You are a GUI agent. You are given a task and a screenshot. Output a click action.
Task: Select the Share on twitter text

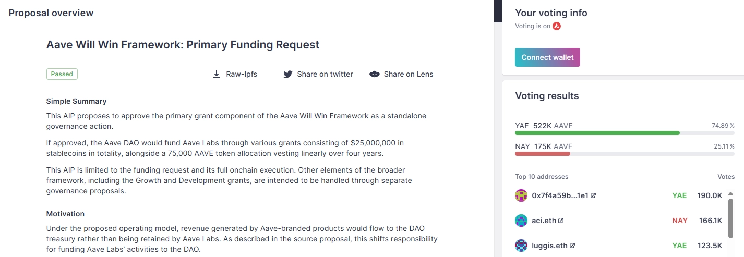click(x=325, y=74)
